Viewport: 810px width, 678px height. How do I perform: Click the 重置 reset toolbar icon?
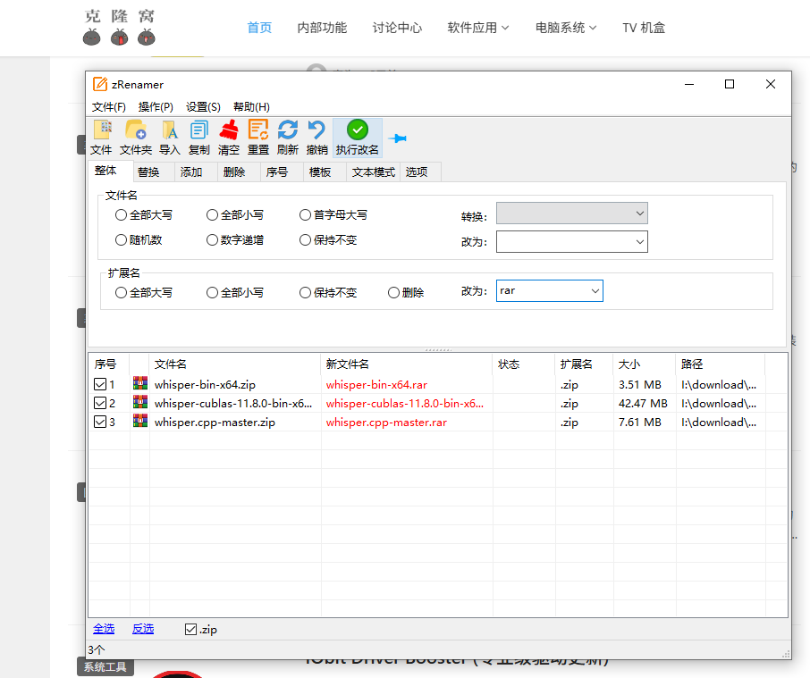coord(258,130)
